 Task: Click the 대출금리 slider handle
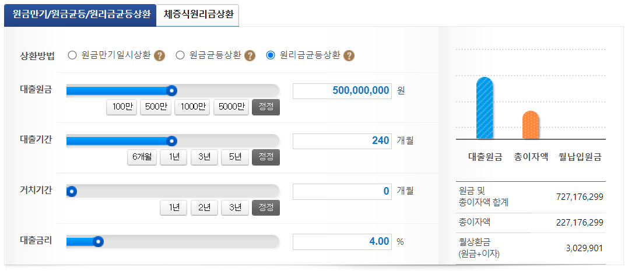tap(98, 242)
